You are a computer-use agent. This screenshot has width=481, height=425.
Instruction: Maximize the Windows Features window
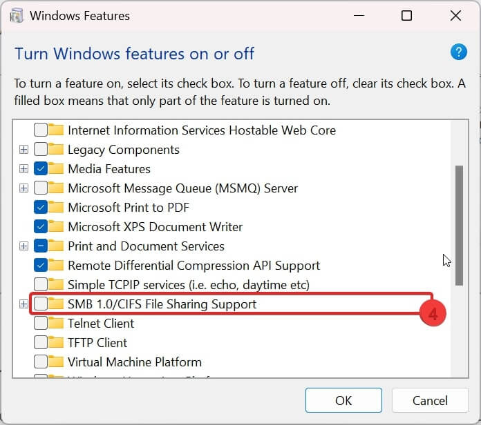[x=406, y=16]
